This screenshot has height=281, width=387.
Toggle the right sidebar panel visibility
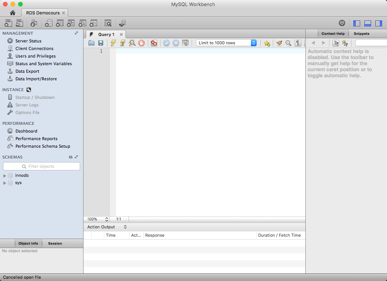tap(379, 23)
